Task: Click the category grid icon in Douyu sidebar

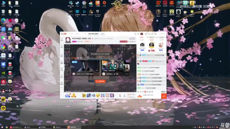Action: [x=62, y=69]
